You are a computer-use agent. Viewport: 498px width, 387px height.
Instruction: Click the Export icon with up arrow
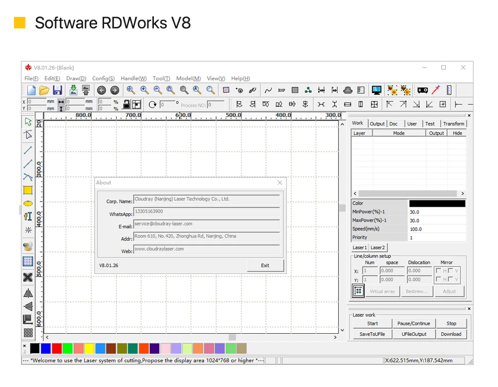[x=86, y=90]
